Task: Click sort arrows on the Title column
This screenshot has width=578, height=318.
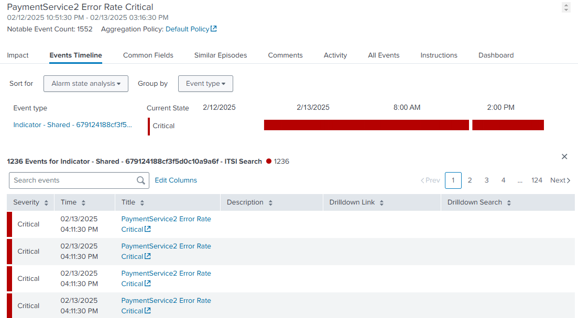Action: point(142,203)
